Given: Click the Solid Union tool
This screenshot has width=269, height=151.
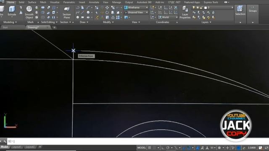Looking at the screenshot, I should pyautogui.click(x=43, y=8).
